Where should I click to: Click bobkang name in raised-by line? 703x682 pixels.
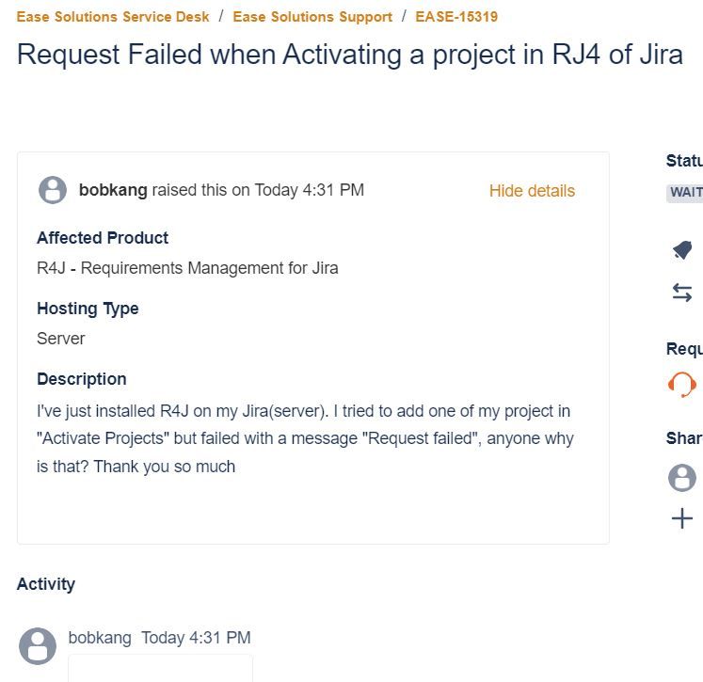pyautogui.click(x=113, y=190)
